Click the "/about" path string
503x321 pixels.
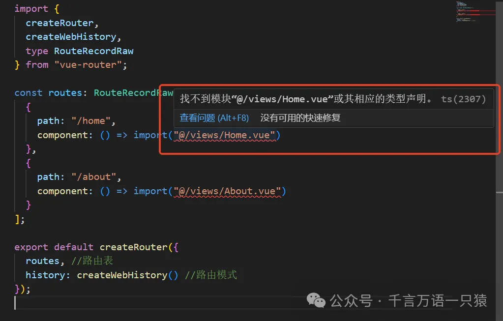click(93, 176)
